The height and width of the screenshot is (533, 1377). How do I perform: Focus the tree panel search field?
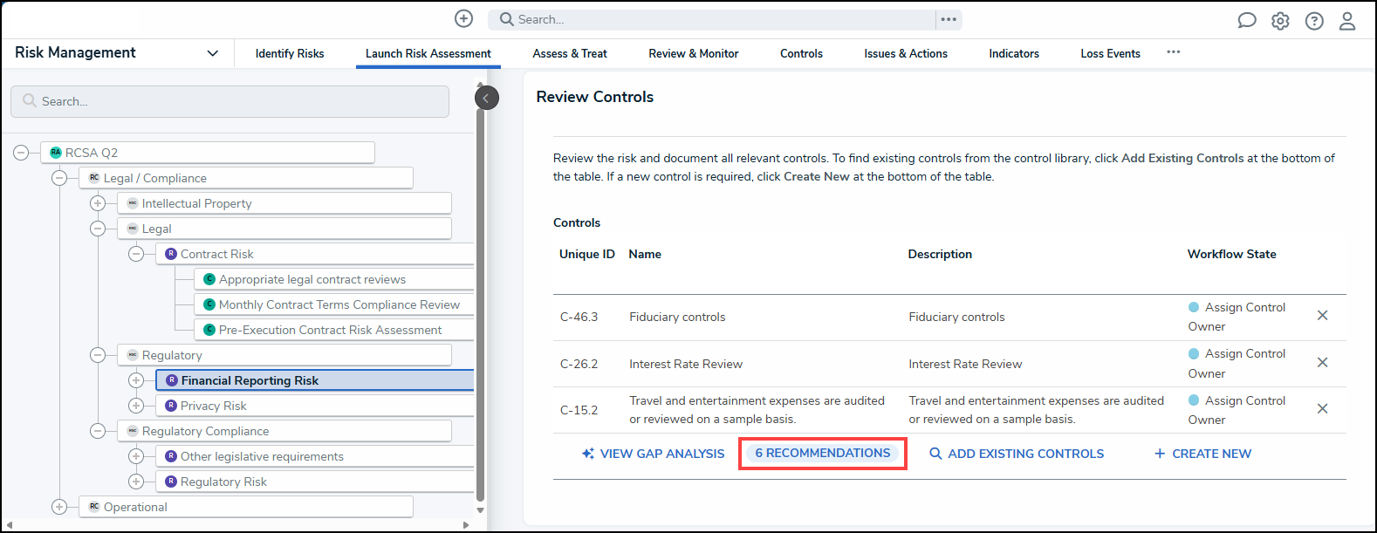coord(230,101)
